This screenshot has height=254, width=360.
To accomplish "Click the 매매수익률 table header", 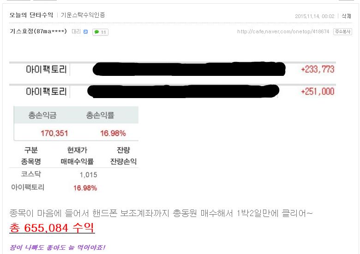I will click(77, 161).
